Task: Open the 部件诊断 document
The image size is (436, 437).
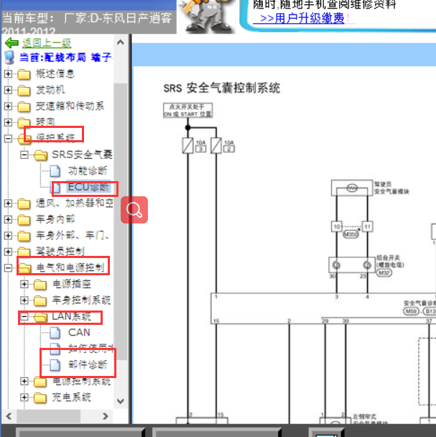Action: pos(88,365)
